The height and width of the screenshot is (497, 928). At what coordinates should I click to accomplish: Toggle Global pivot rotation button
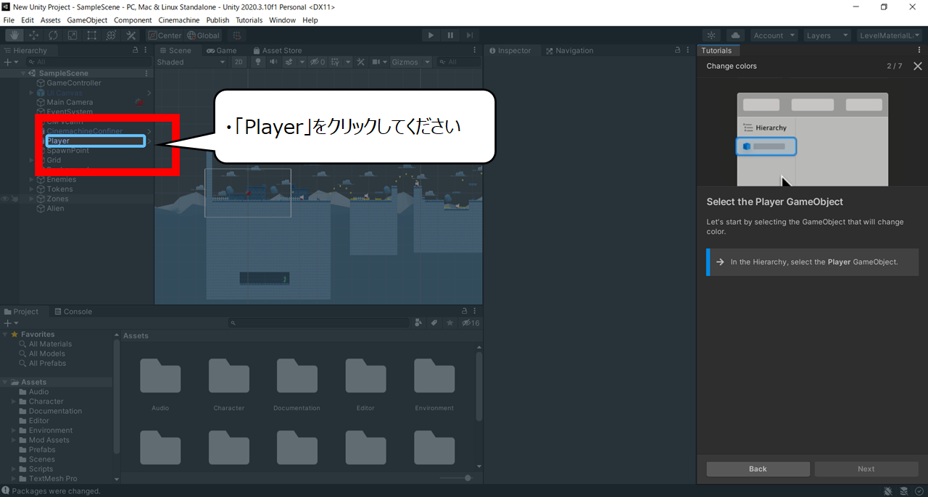click(203, 35)
